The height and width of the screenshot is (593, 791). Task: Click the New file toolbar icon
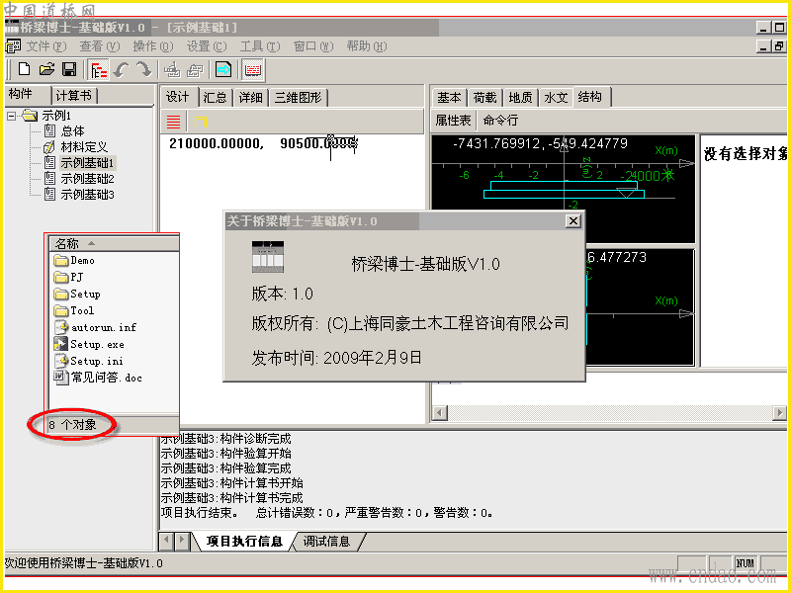tap(24, 69)
